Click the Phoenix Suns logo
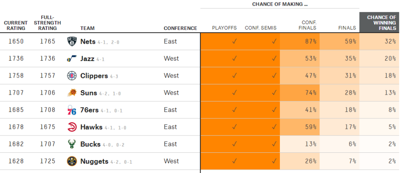This screenshot has width=405, height=173. pyautogui.click(x=72, y=93)
